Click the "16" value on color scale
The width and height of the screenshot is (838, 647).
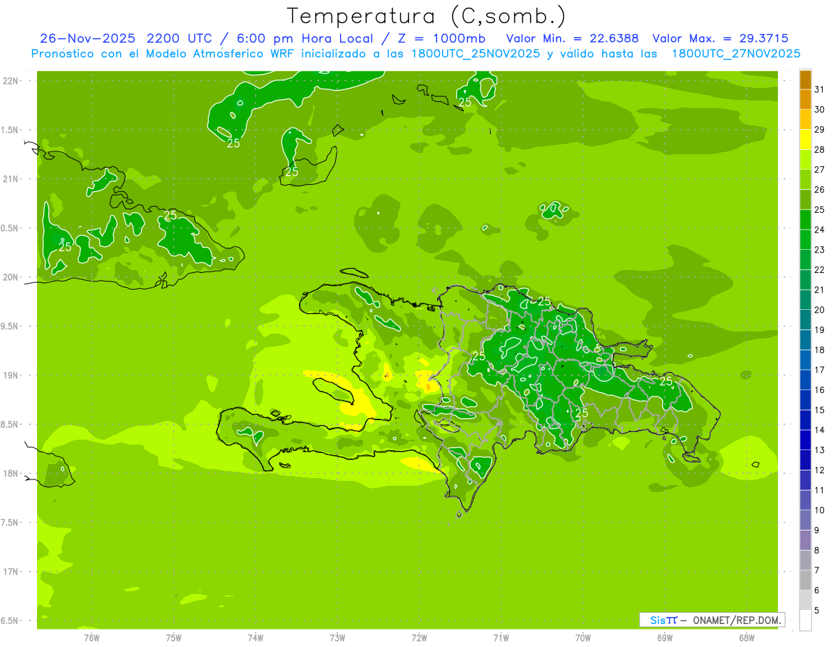pyautogui.click(x=820, y=390)
